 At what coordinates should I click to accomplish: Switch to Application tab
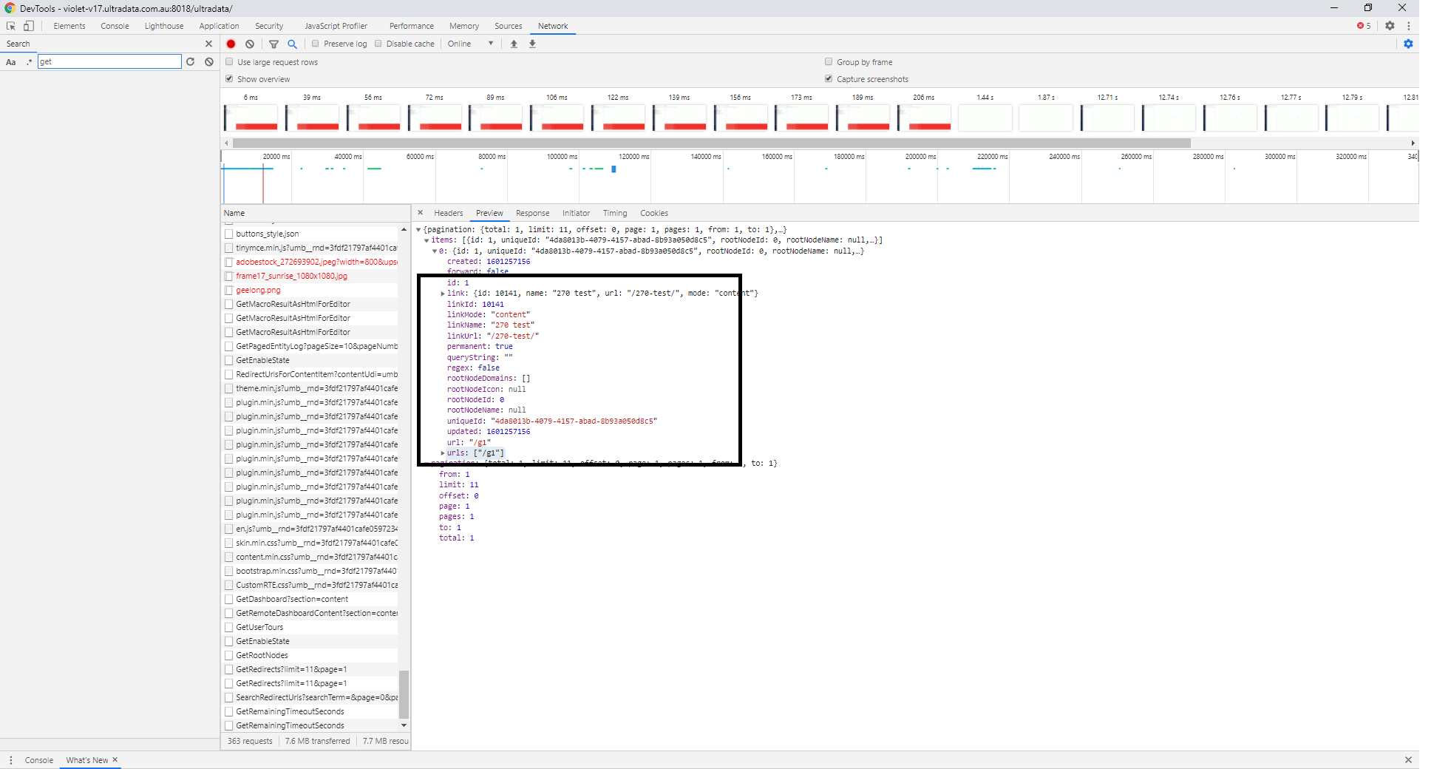coord(219,26)
